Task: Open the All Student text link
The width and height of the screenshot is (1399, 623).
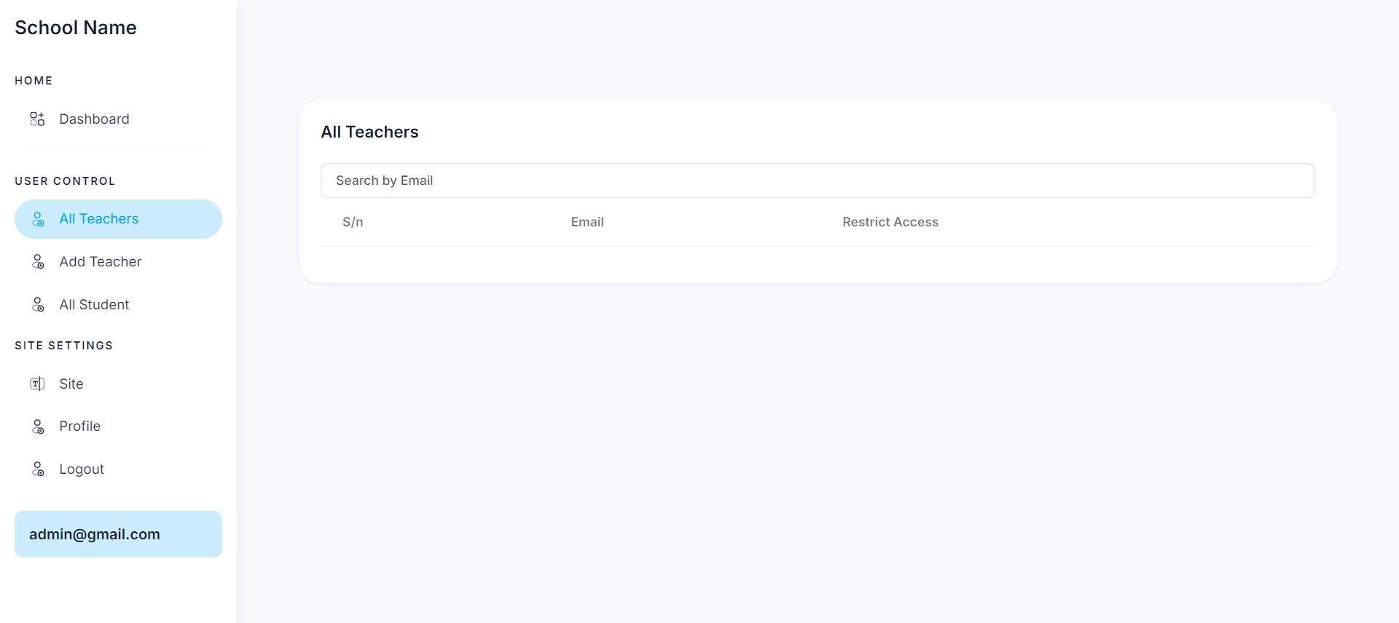Action: pyautogui.click(x=94, y=305)
